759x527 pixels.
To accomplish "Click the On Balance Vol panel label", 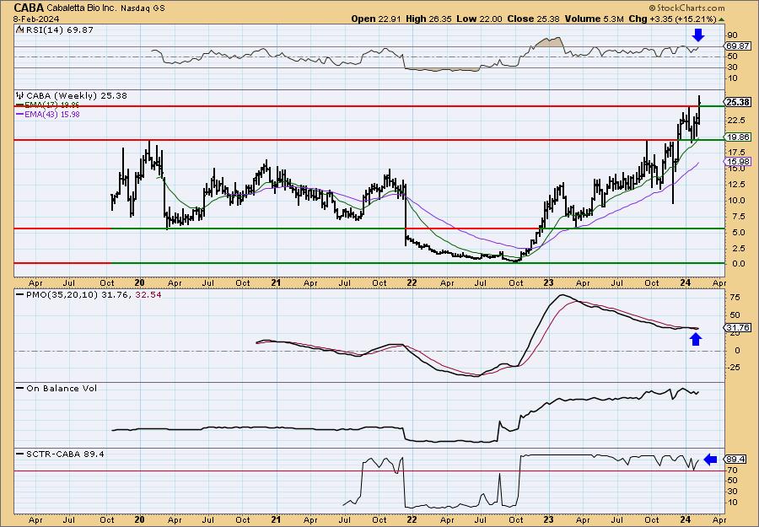I will pyautogui.click(x=62, y=388).
